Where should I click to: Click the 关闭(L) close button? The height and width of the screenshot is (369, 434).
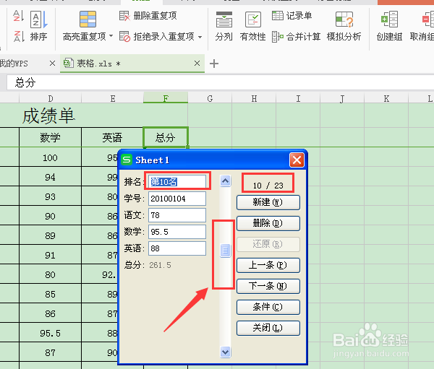(x=268, y=328)
